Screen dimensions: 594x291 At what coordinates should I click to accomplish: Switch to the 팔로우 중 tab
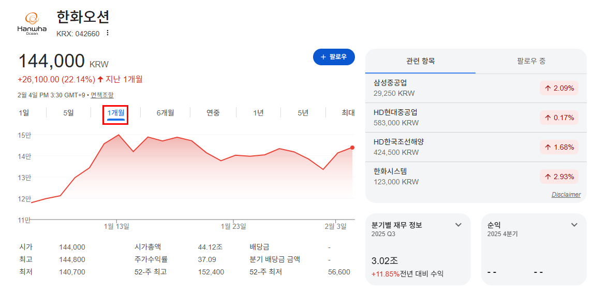[531, 61]
